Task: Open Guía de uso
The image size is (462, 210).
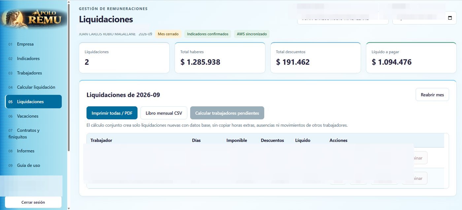Action: click(33, 165)
